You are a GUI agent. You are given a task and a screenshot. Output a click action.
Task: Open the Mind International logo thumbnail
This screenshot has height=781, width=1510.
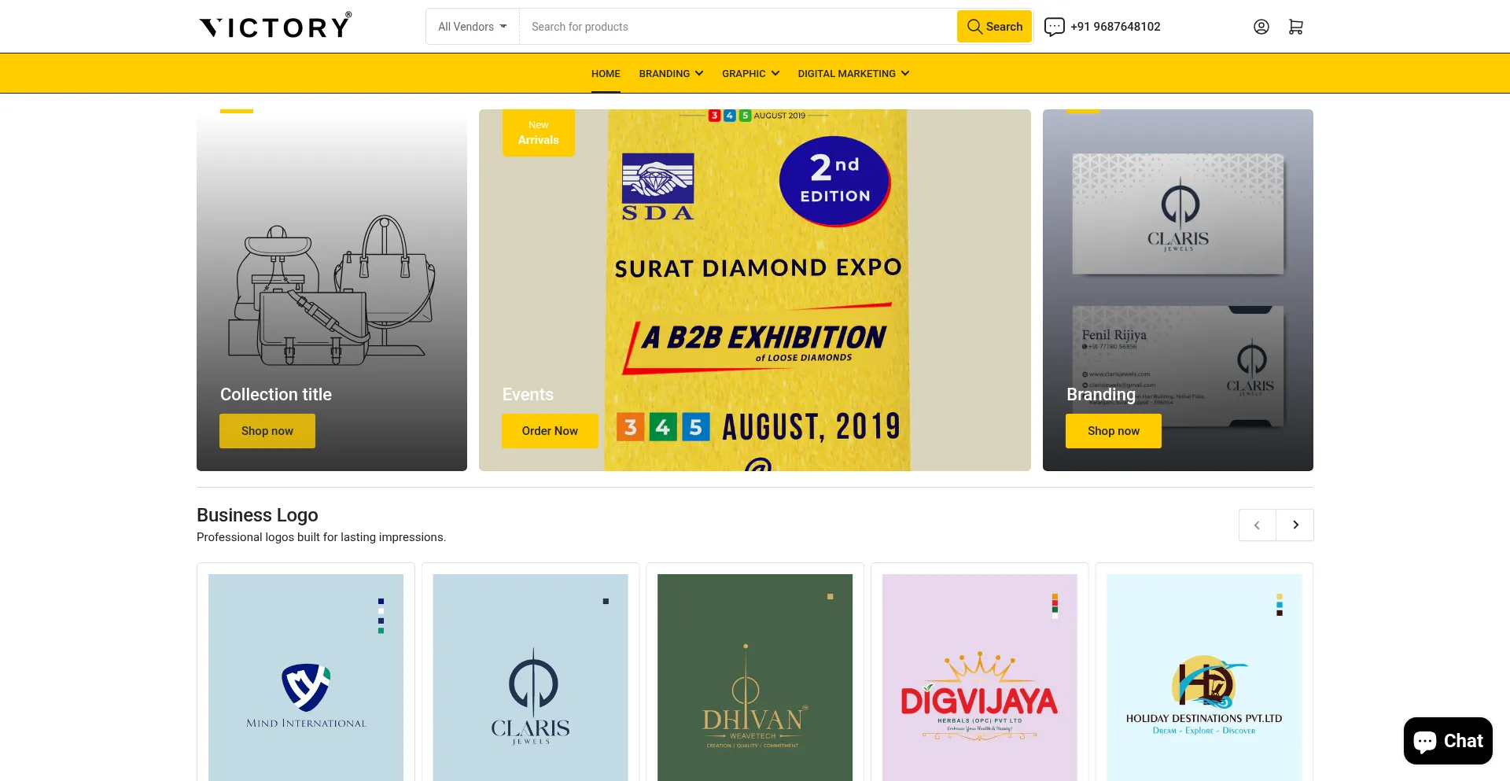click(x=306, y=677)
